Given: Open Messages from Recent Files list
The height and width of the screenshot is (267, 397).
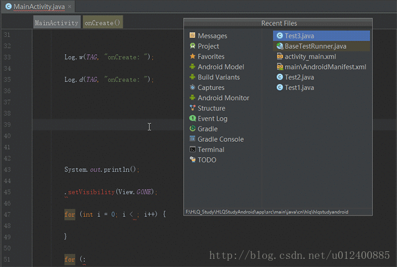Looking at the screenshot, I should [x=212, y=36].
